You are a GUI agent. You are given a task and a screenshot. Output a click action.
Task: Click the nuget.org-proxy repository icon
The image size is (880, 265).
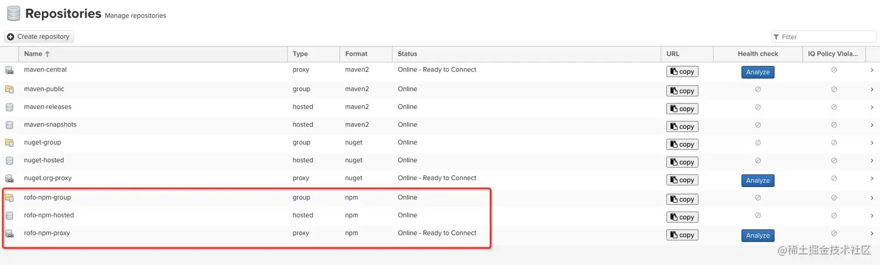coord(9,178)
